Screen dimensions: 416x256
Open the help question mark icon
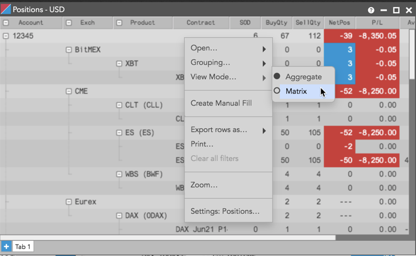pos(371,10)
